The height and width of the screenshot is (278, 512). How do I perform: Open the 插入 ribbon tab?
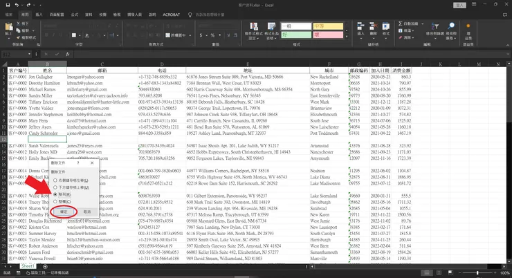point(39,13)
